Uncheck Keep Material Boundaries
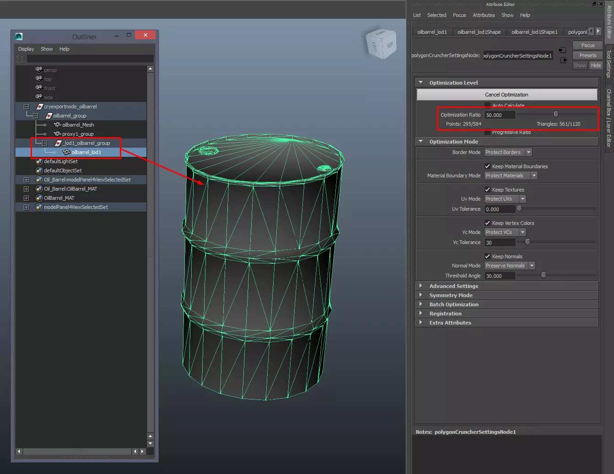 [x=487, y=166]
